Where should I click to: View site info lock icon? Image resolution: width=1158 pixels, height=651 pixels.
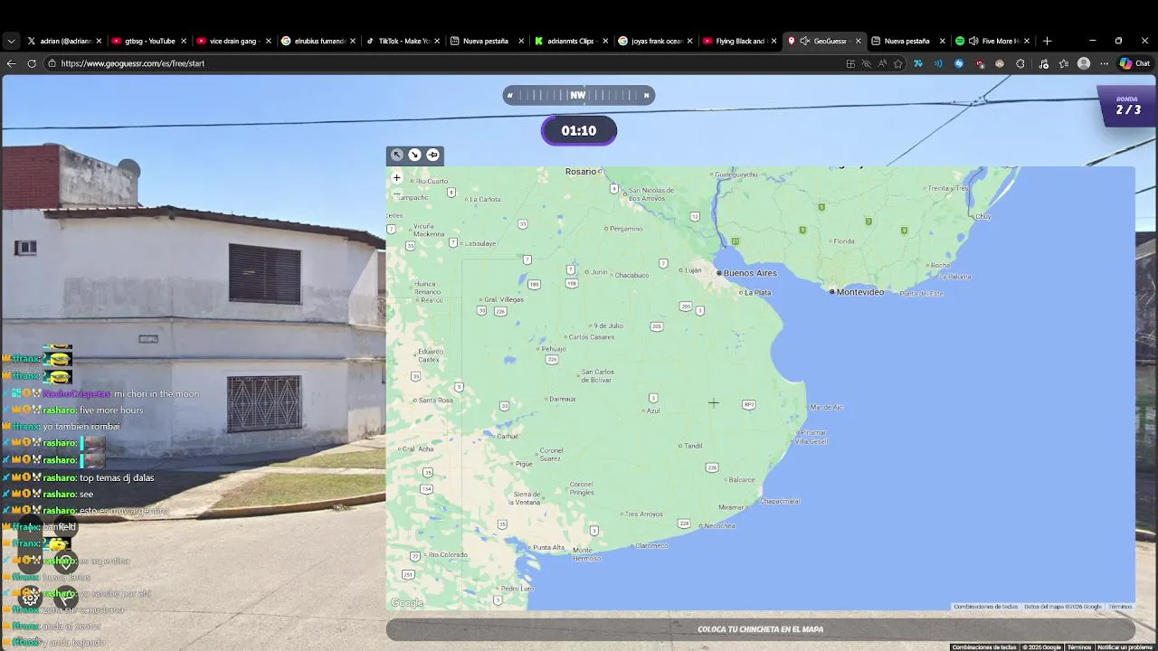pyautogui.click(x=52, y=63)
